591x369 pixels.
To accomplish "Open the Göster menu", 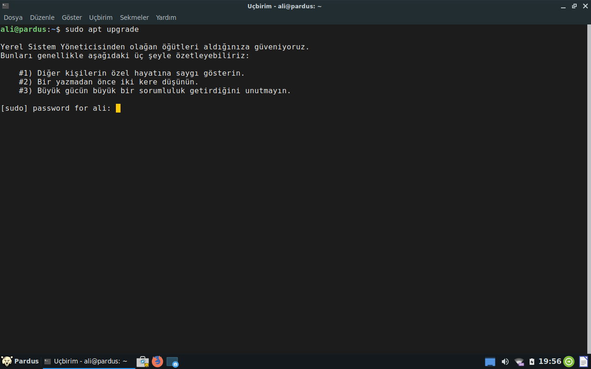I will (72, 18).
